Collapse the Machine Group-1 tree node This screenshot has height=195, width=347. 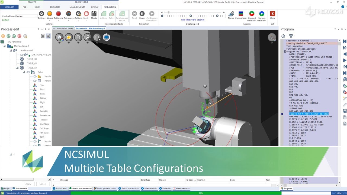4,46
